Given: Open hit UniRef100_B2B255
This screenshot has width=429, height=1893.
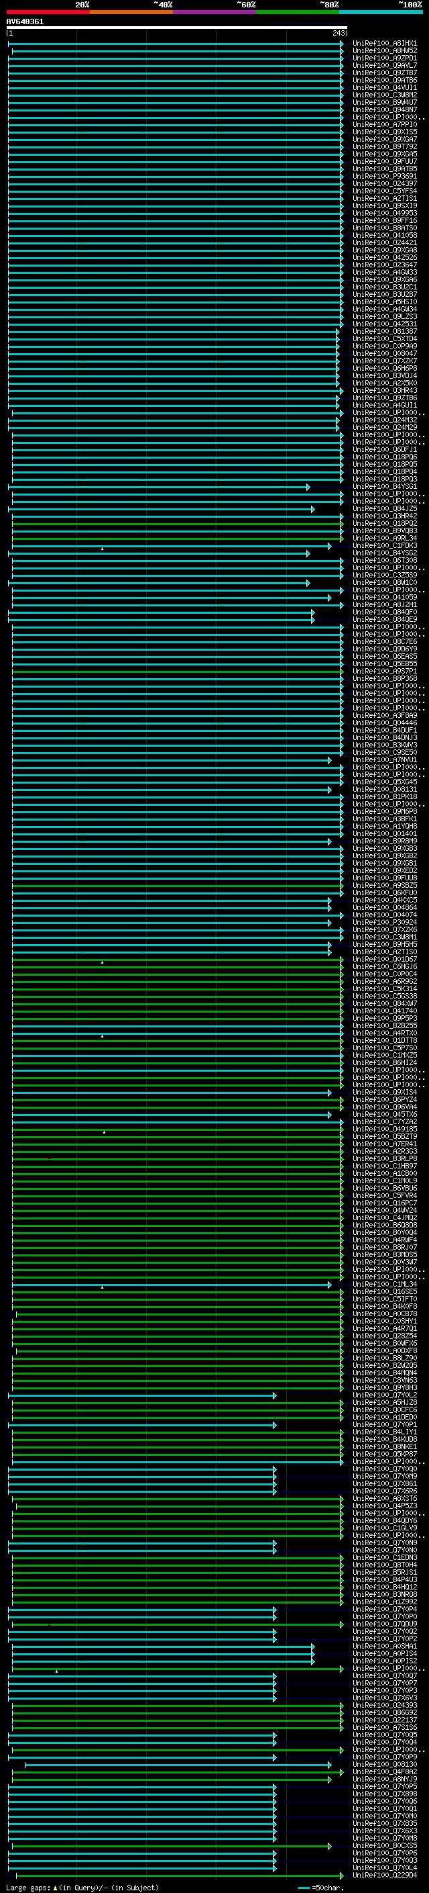Looking at the screenshot, I should coord(384,1026).
